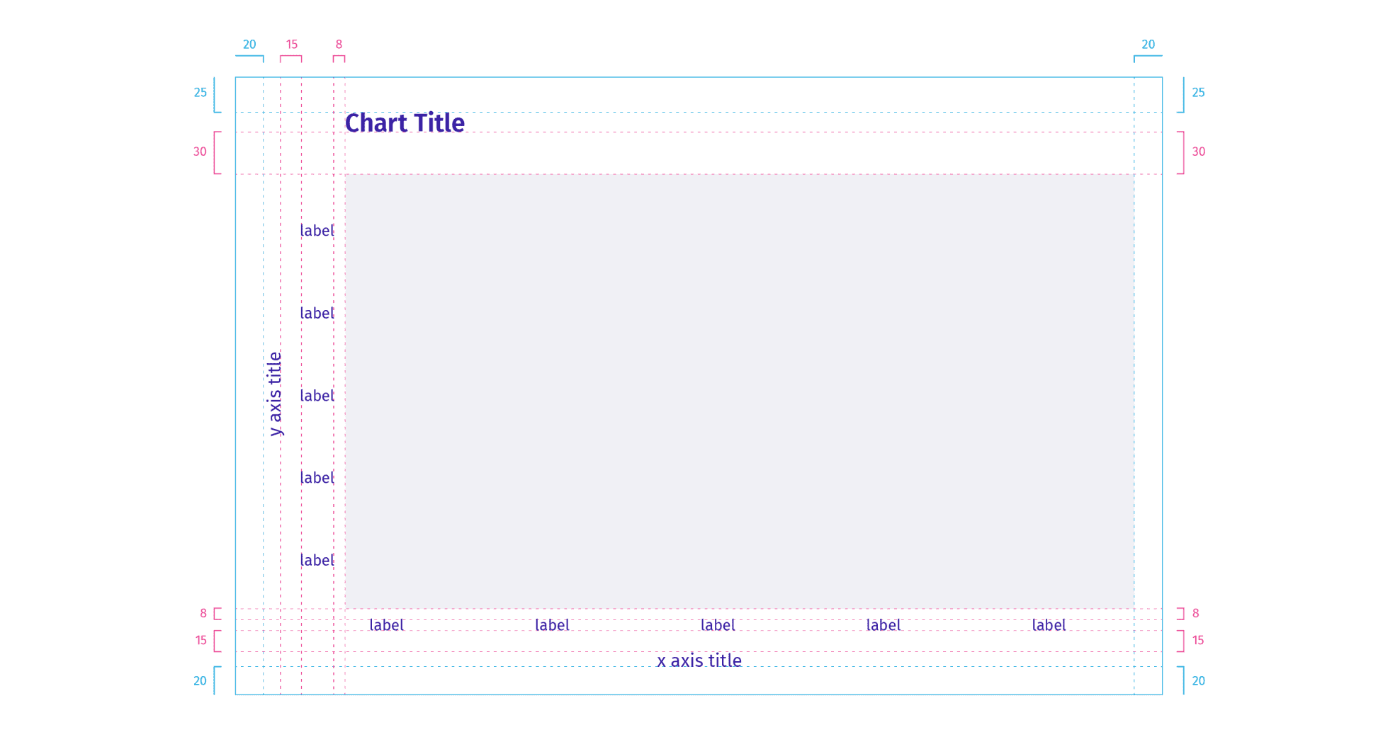Click the middle y-axis label
The width and height of the screenshot is (1400, 732).
pyautogui.click(x=317, y=396)
